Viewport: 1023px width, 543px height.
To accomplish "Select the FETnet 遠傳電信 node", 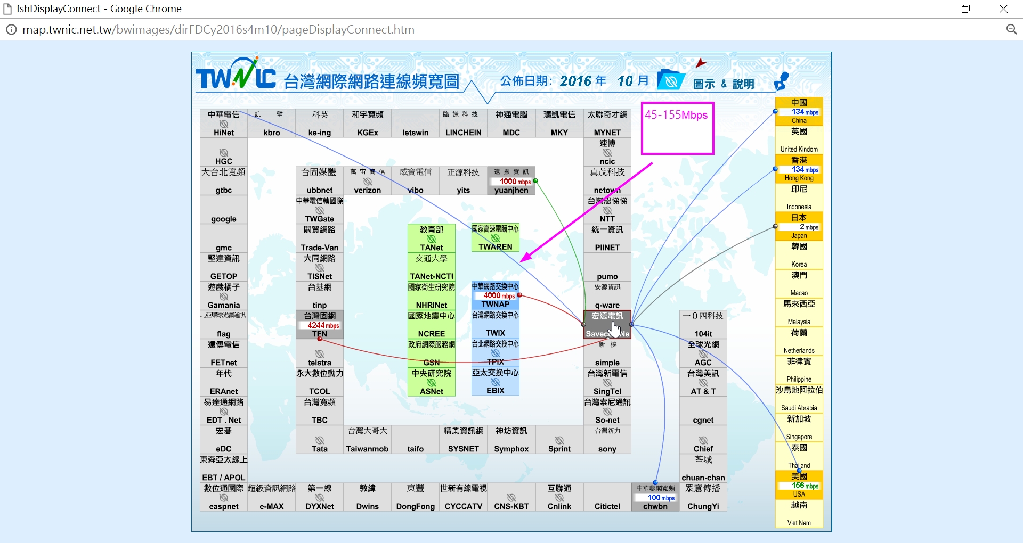I will pos(224,353).
